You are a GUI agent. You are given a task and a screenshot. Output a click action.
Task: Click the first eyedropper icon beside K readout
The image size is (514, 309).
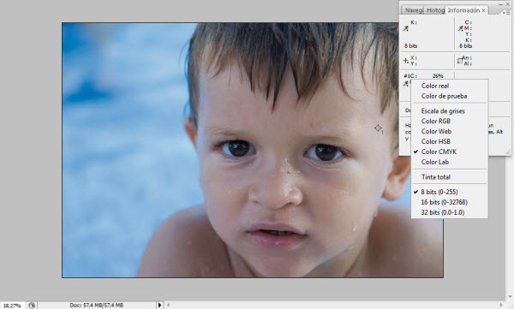click(x=406, y=28)
